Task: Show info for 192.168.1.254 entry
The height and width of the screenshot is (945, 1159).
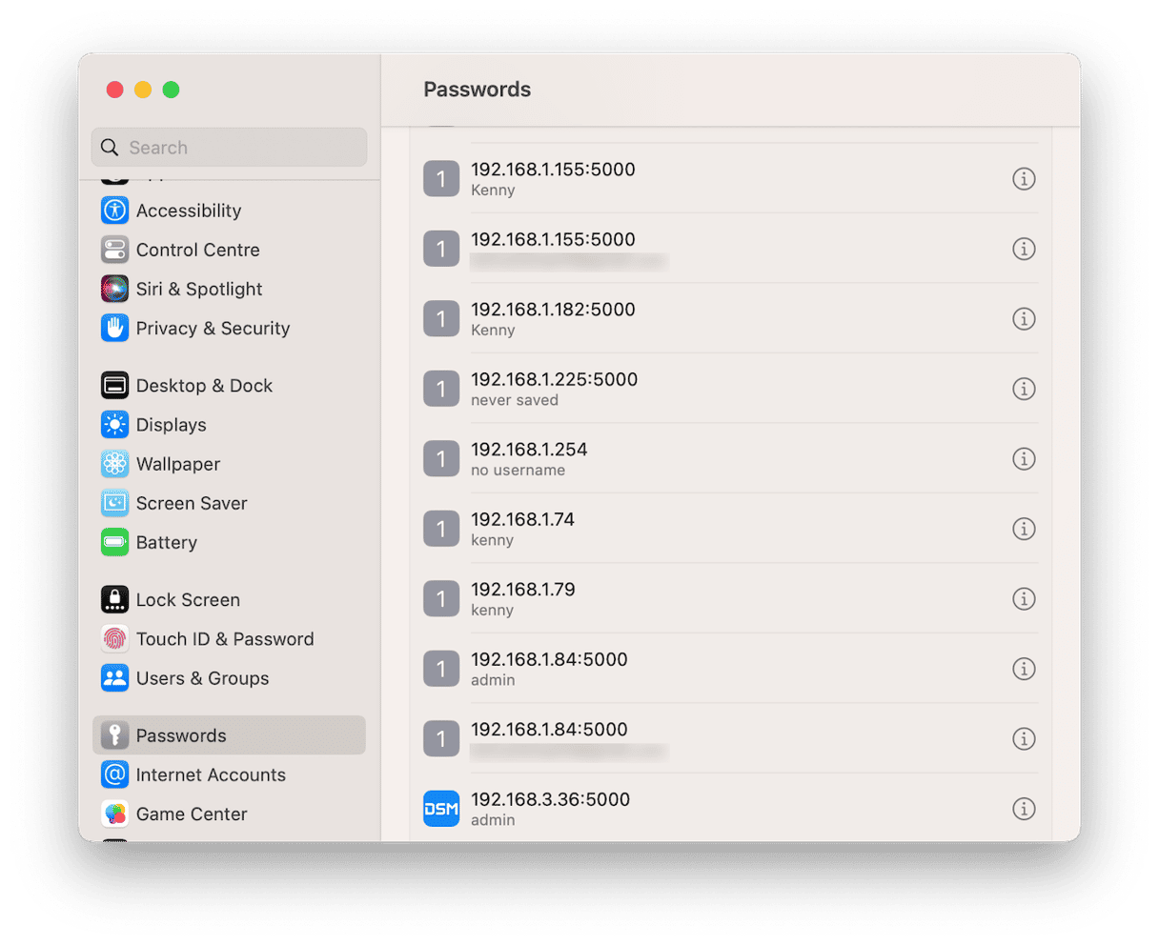Action: [1023, 459]
